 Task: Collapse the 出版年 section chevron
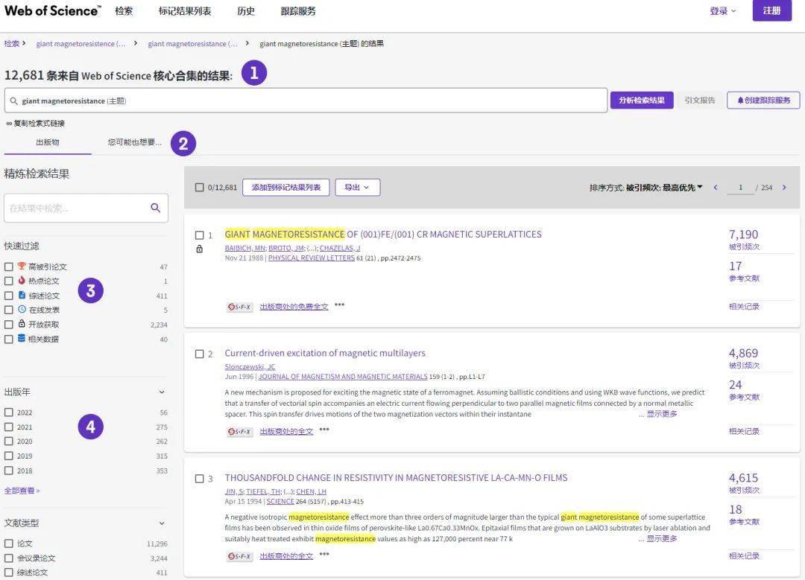point(162,391)
